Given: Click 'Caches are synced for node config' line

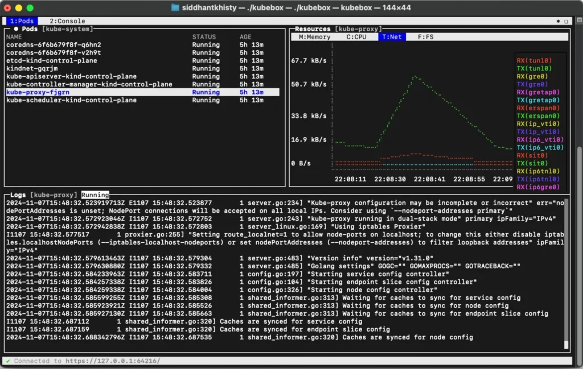Looking at the screenshot, I should [240, 338].
